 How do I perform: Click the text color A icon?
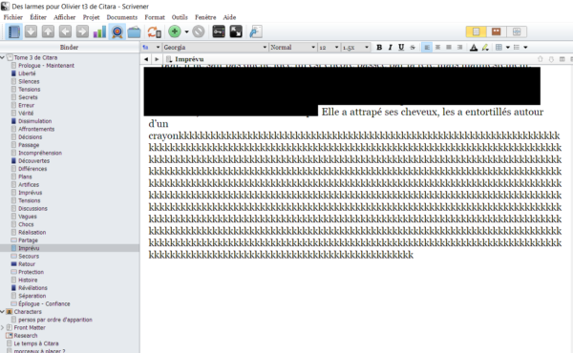click(x=474, y=47)
